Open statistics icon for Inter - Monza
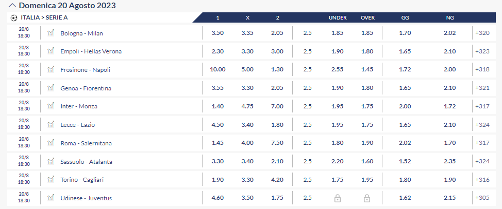 [51, 106]
